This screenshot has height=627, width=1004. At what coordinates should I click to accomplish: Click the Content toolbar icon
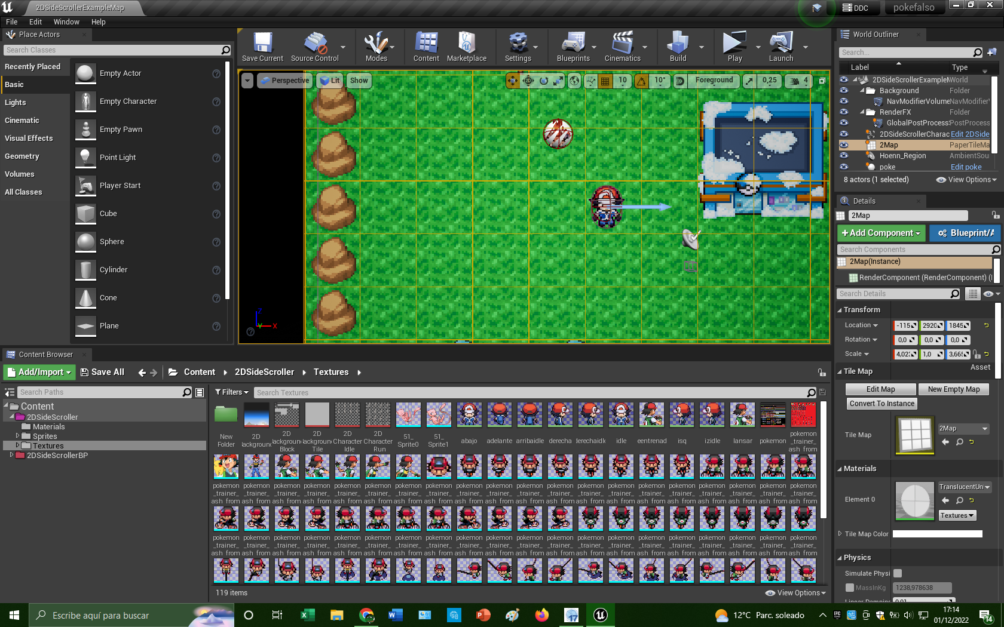tap(426, 47)
